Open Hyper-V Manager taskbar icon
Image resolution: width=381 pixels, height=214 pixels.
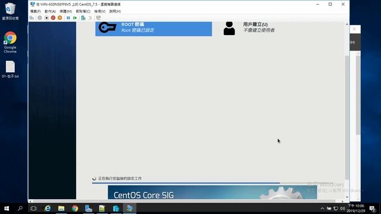click(x=116, y=209)
